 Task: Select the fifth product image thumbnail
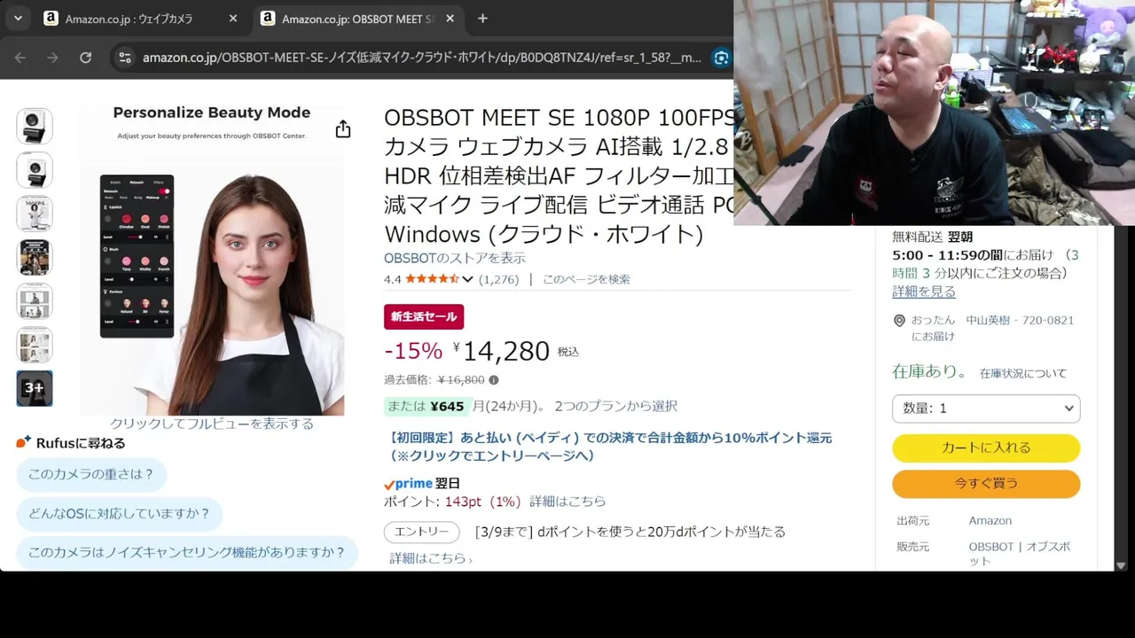click(35, 300)
